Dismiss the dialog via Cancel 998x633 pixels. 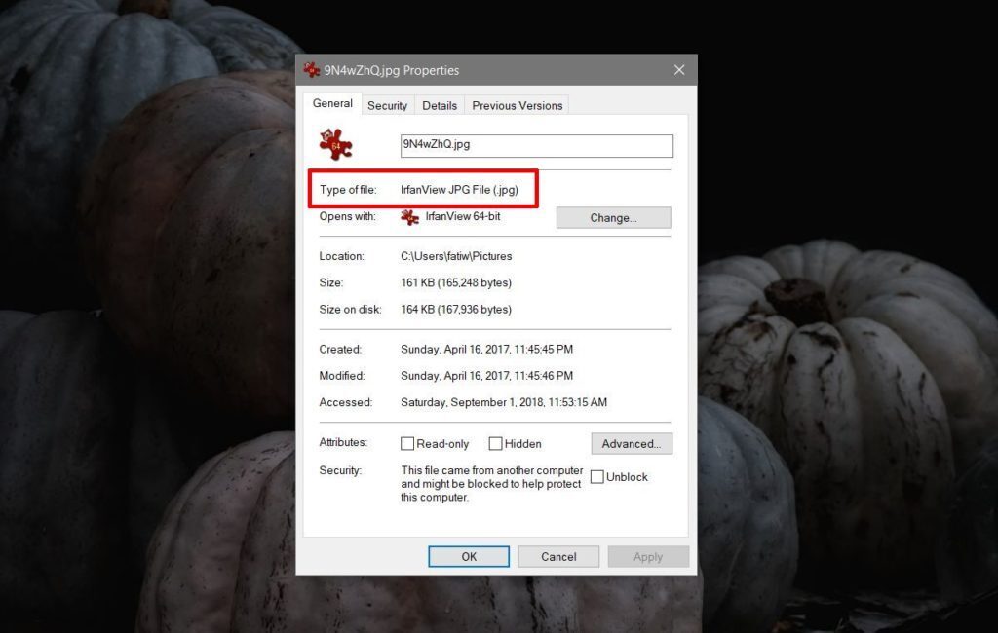coord(557,556)
